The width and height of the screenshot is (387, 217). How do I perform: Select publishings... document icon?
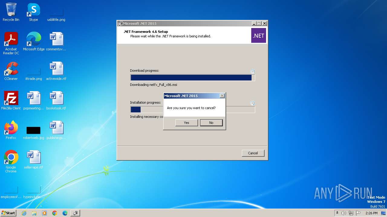click(x=56, y=130)
